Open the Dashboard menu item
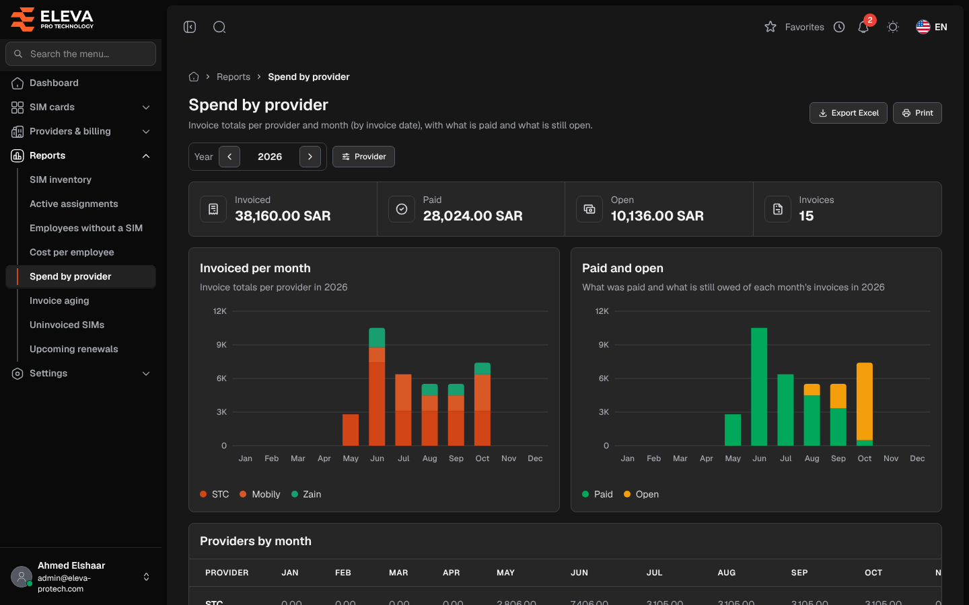 [x=81, y=83]
